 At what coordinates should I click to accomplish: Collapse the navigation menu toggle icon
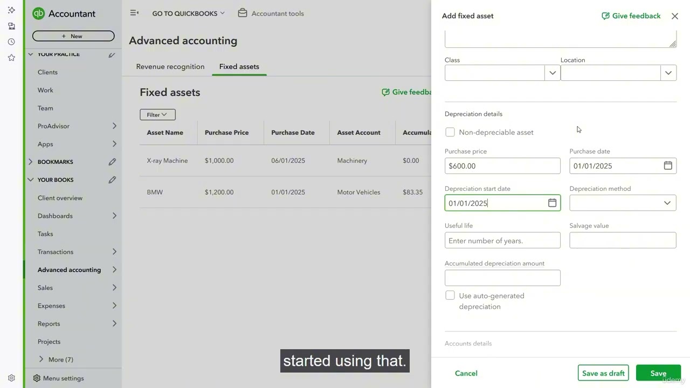click(134, 13)
